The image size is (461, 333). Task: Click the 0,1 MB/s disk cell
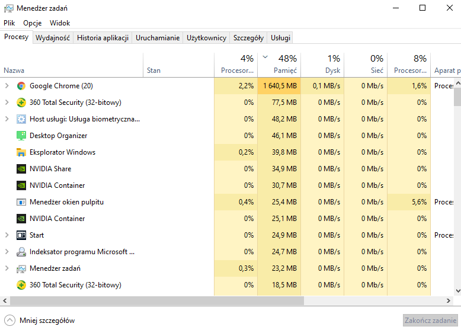coord(322,86)
